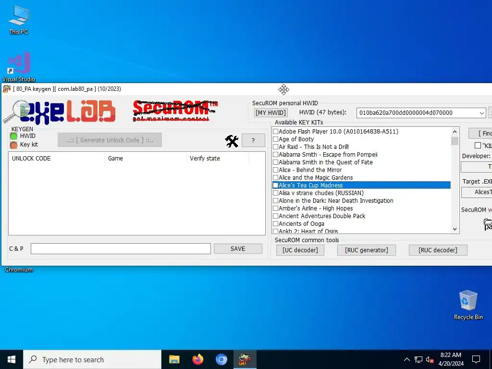Click the folder icon under SecuROM version

[x=488, y=224]
